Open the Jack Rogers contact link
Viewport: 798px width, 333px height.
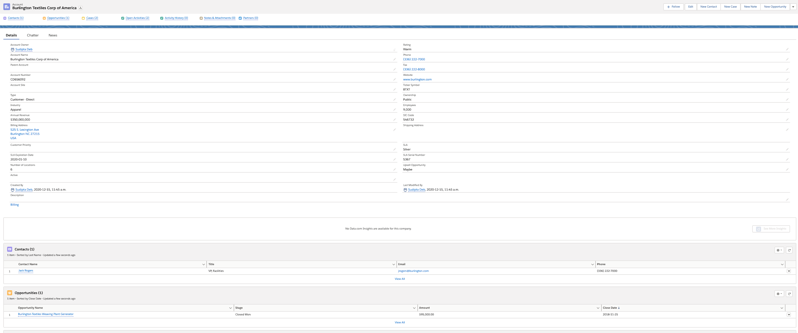(x=26, y=271)
